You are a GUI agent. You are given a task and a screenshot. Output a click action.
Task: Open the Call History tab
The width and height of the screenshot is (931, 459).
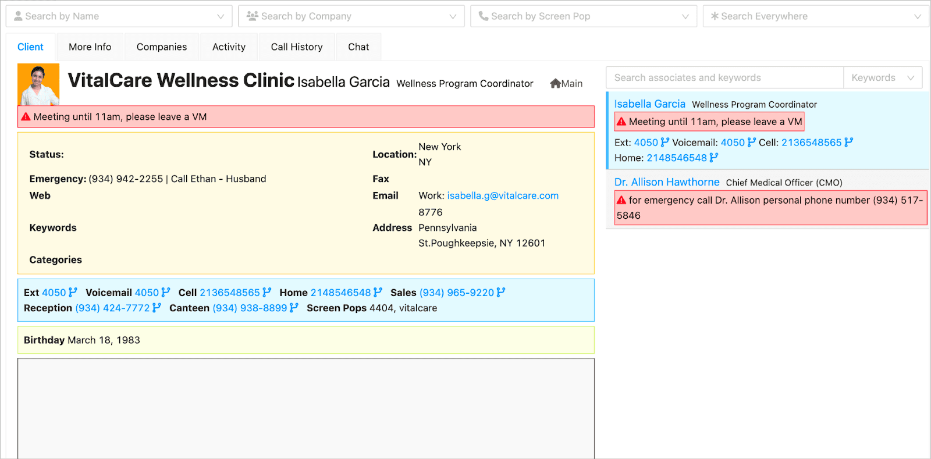click(297, 47)
